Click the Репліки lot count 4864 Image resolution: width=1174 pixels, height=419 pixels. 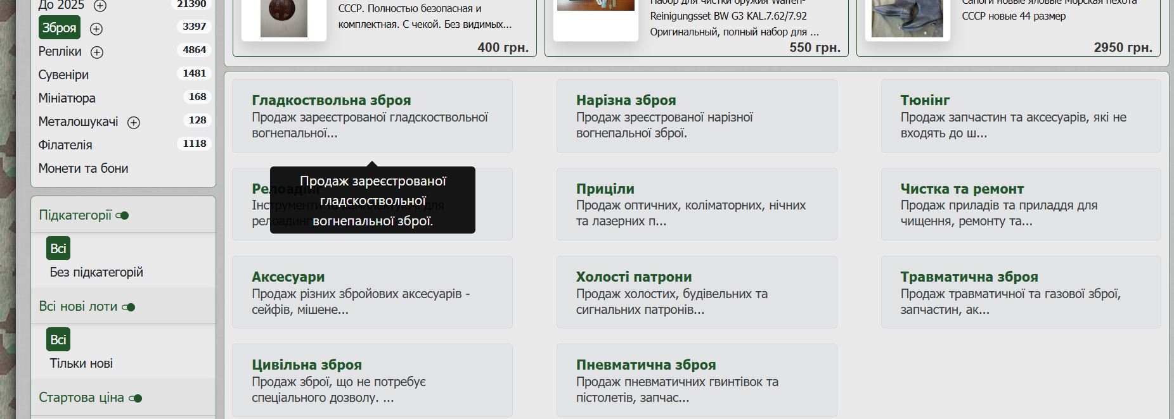pyautogui.click(x=194, y=50)
